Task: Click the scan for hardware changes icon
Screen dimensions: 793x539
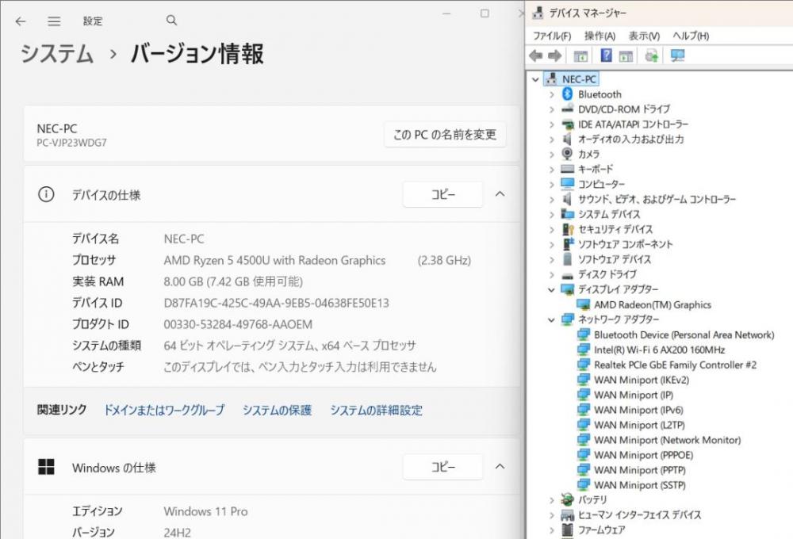Action: pos(677,55)
